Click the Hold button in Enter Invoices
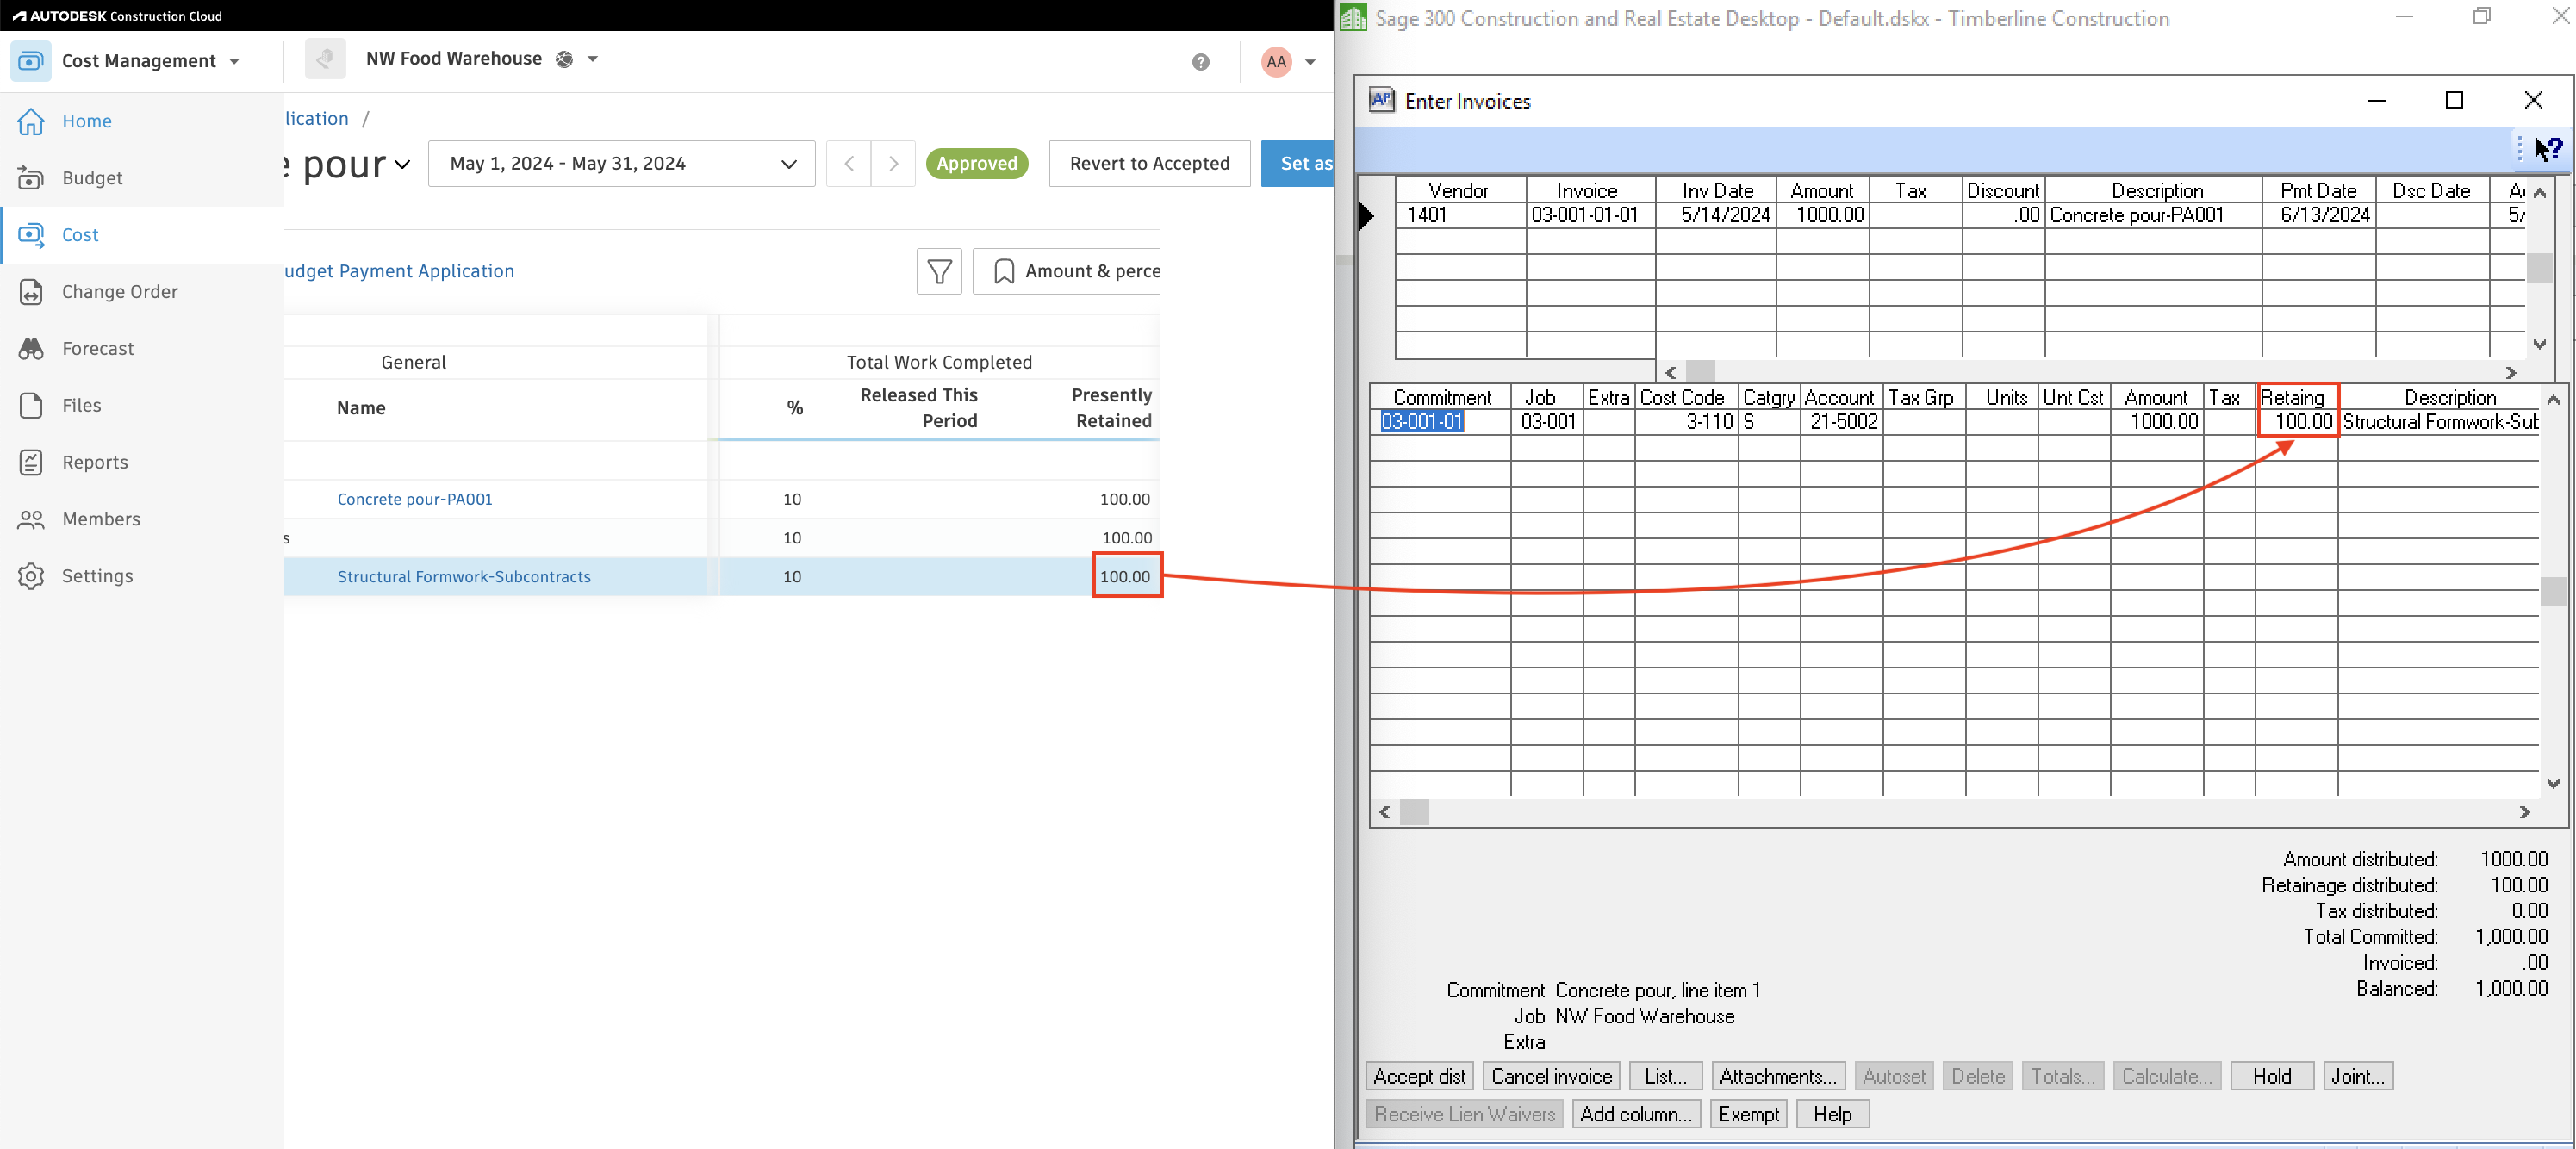The height and width of the screenshot is (1149, 2576). click(2270, 1077)
